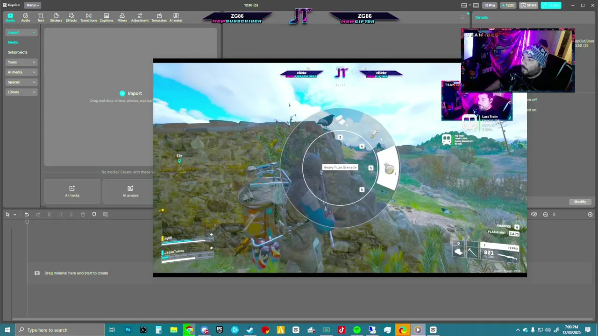Open the Templates library
Viewport: 598px width, 336px height.
point(159,18)
